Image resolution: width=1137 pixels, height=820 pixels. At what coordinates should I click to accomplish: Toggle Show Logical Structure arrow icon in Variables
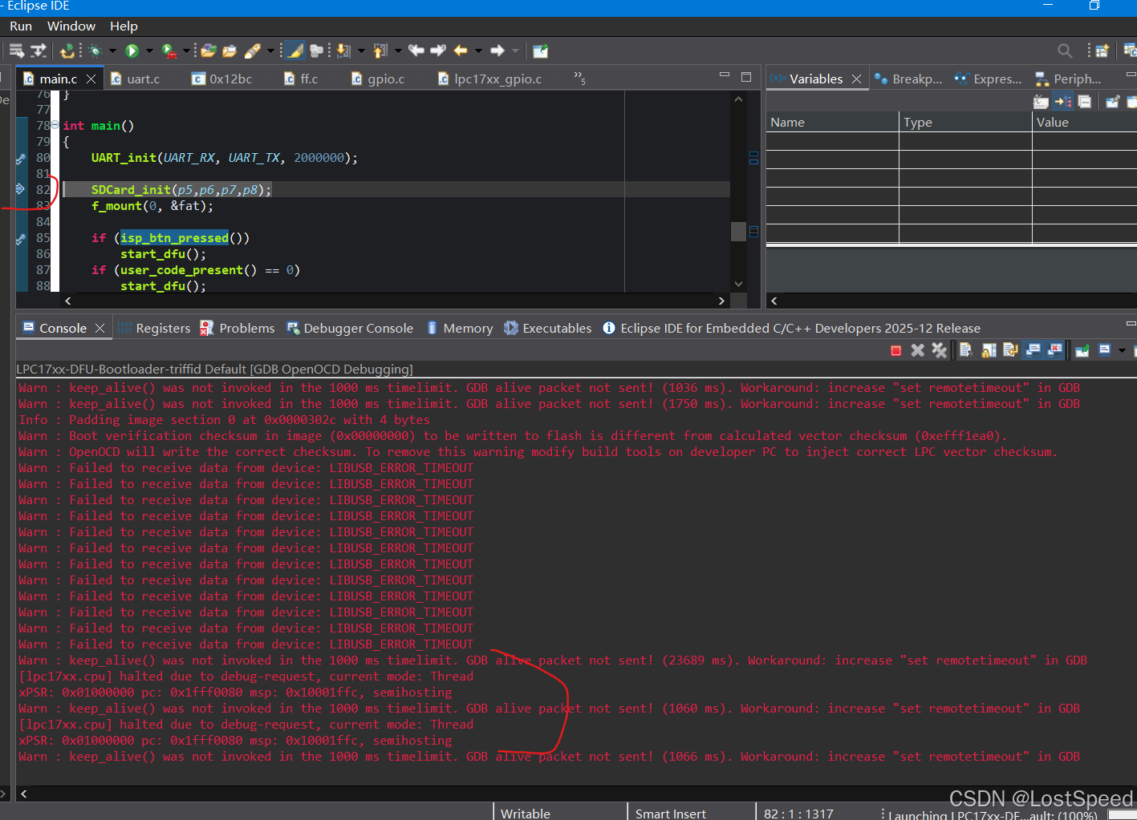(1063, 102)
